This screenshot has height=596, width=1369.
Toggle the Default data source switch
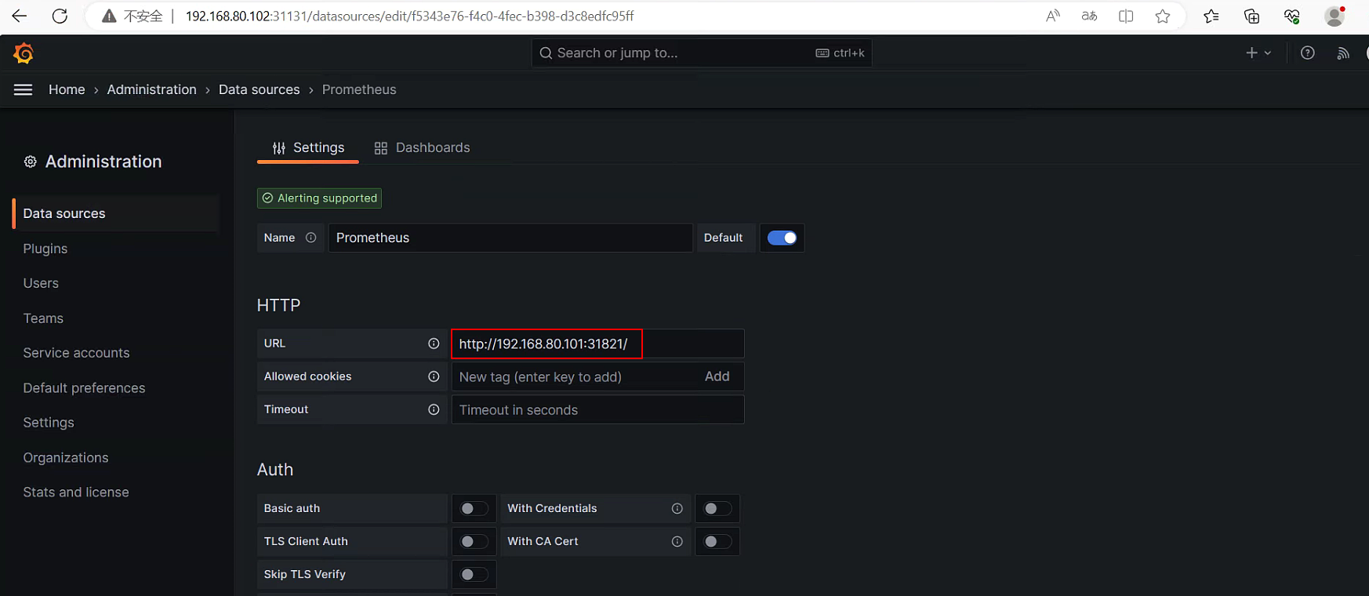(782, 238)
